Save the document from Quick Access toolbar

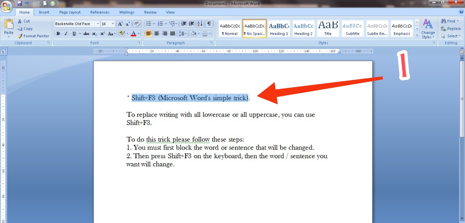pyautogui.click(x=19, y=4)
